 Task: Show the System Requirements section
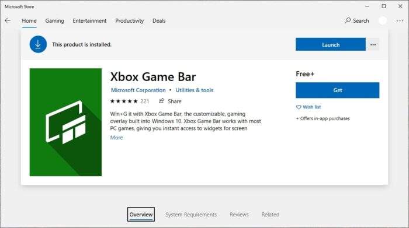click(x=191, y=215)
